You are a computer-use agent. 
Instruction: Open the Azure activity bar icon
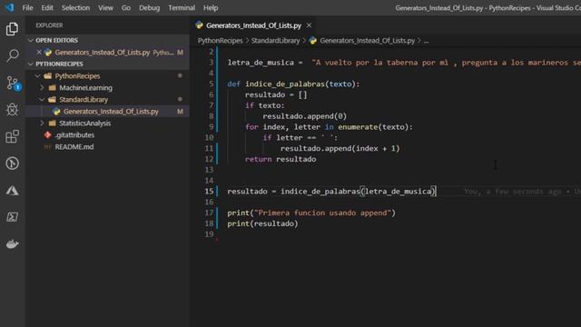[x=12, y=191]
